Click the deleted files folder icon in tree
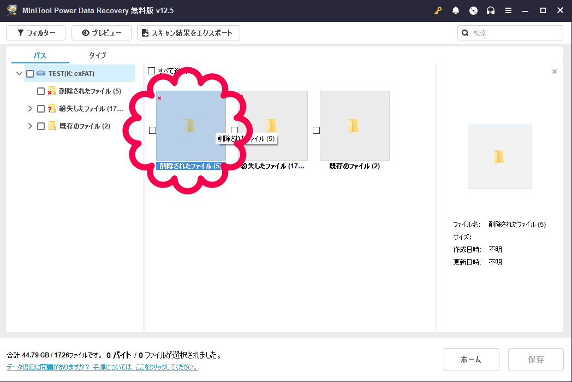This screenshot has height=382, width=572. [x=51, y=91]
